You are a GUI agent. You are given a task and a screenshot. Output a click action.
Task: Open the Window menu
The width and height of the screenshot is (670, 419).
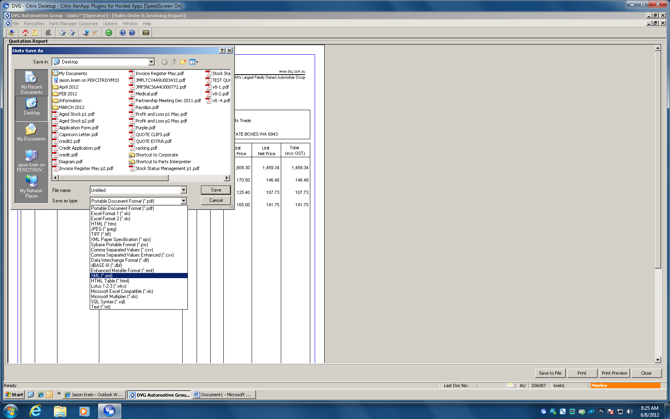point(130,24)
